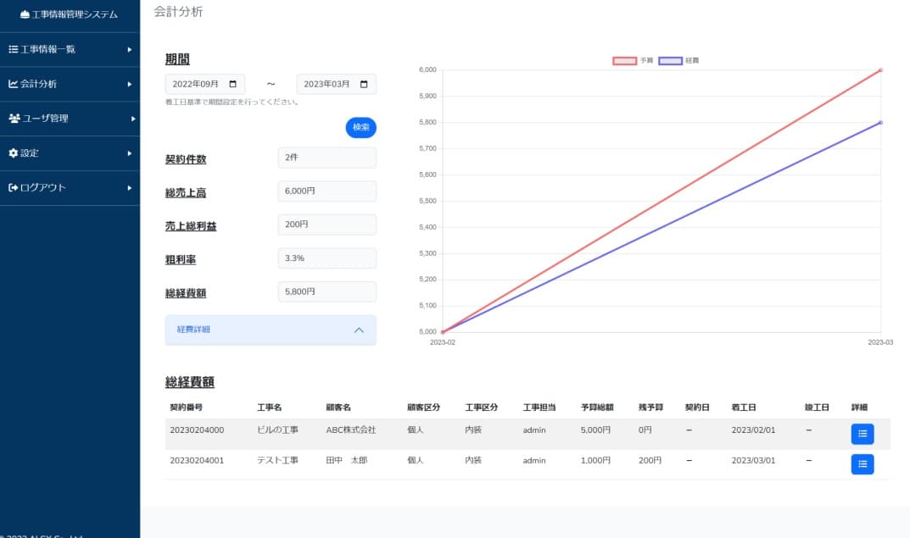Viewport: 910px width, 538px height.
Task: Click the 工事区分 column header
Action: [481, 408]
